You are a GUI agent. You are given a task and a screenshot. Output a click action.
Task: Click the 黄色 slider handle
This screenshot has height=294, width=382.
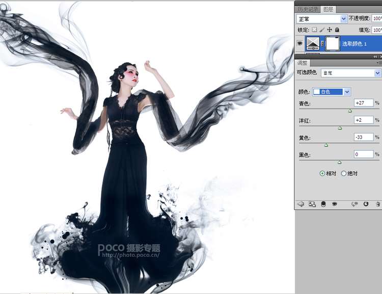coord(326,145)
